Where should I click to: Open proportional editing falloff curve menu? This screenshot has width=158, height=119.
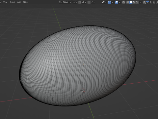93,2
